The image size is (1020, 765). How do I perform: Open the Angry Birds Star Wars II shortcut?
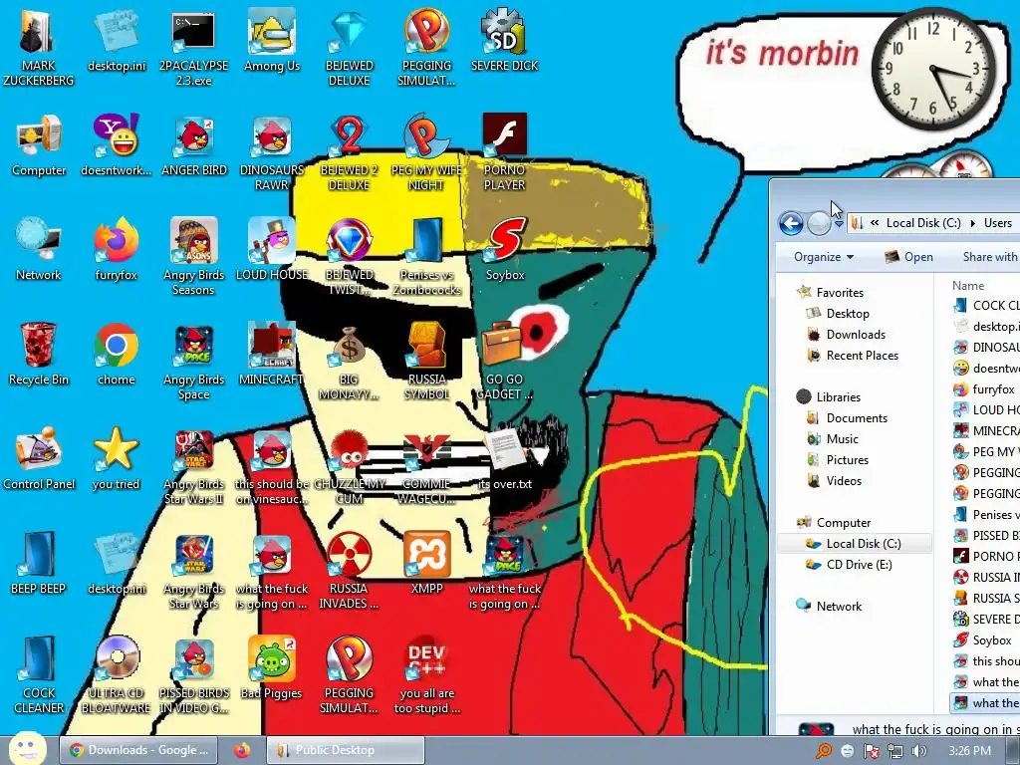coord(194,467)
